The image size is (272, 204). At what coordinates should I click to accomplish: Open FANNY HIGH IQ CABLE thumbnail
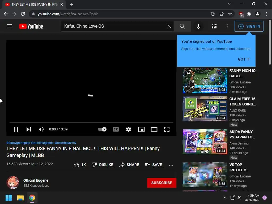coord(205,81)
